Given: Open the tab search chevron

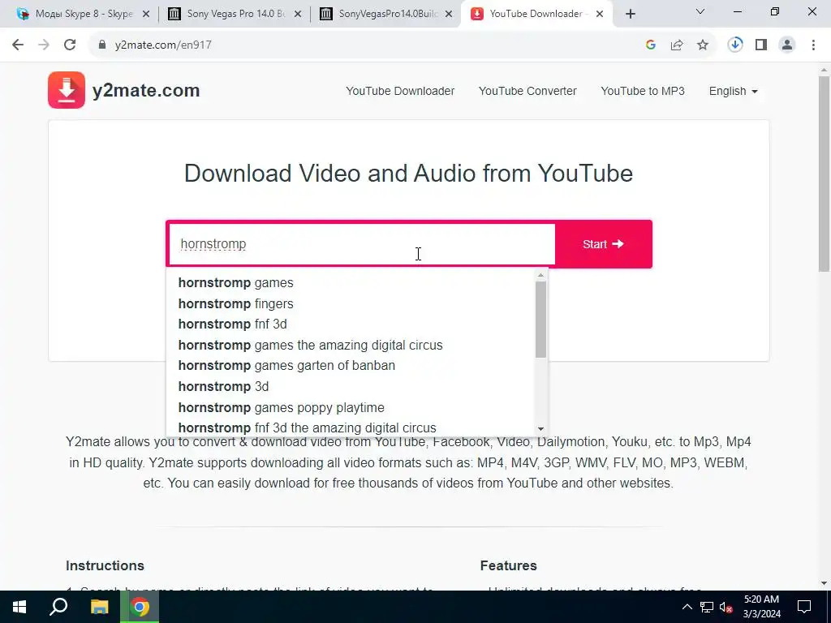Looking at the screenshot, I should click(700, 11).
